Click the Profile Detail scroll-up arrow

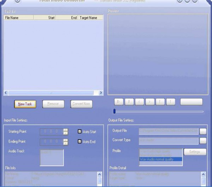click(x=203, y=174)
